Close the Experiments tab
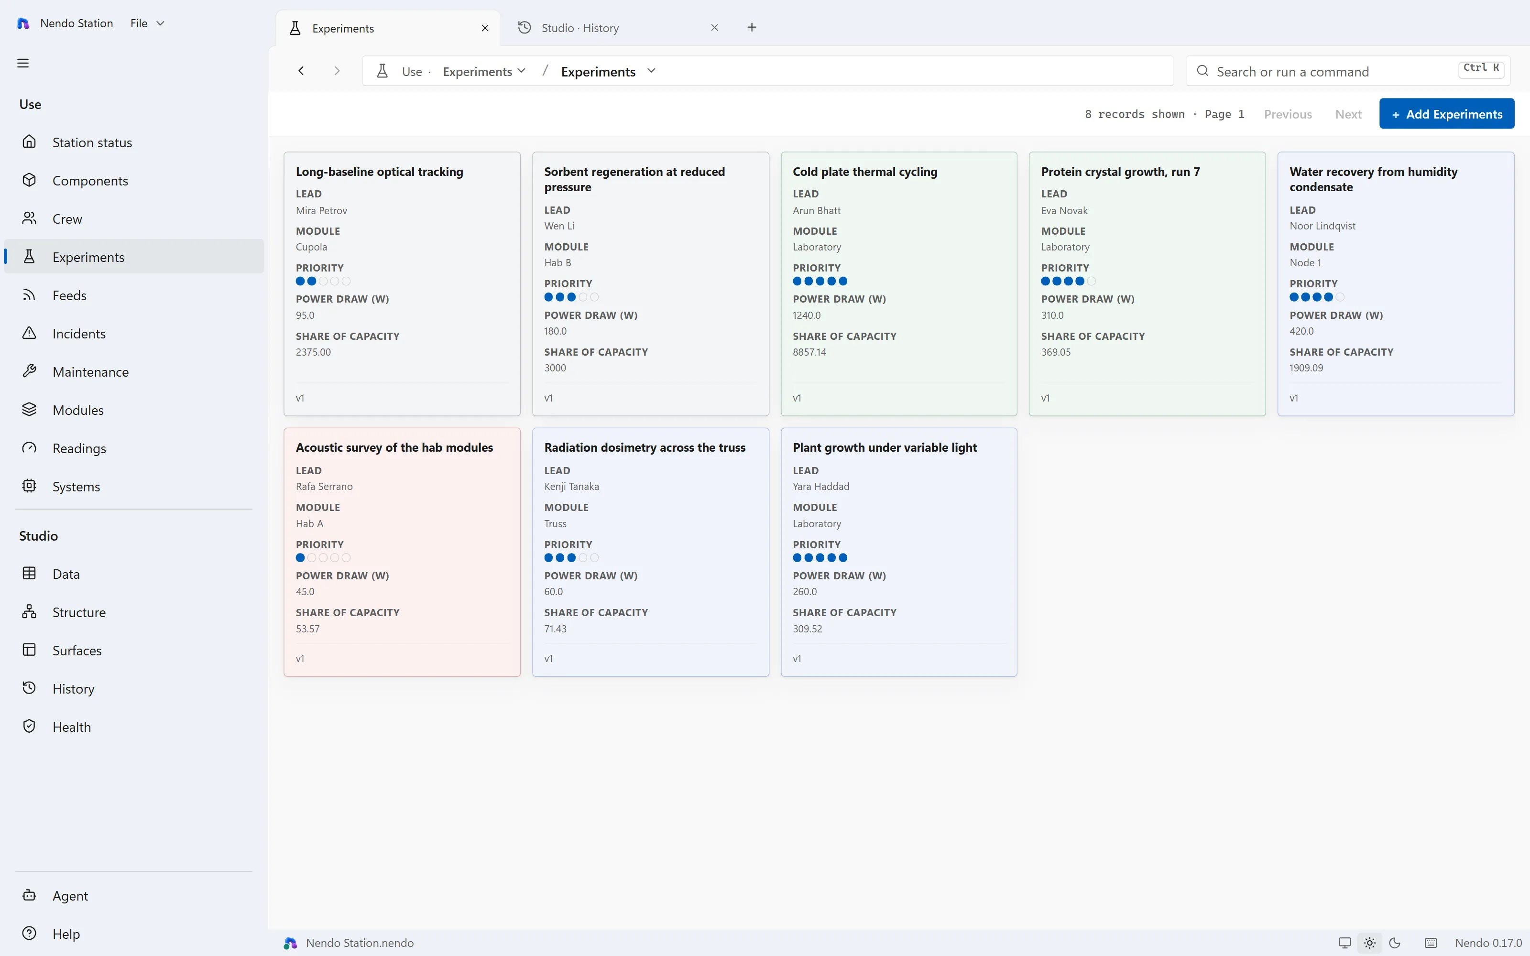The image size is (1530, 956). click(x=485, y=29)
